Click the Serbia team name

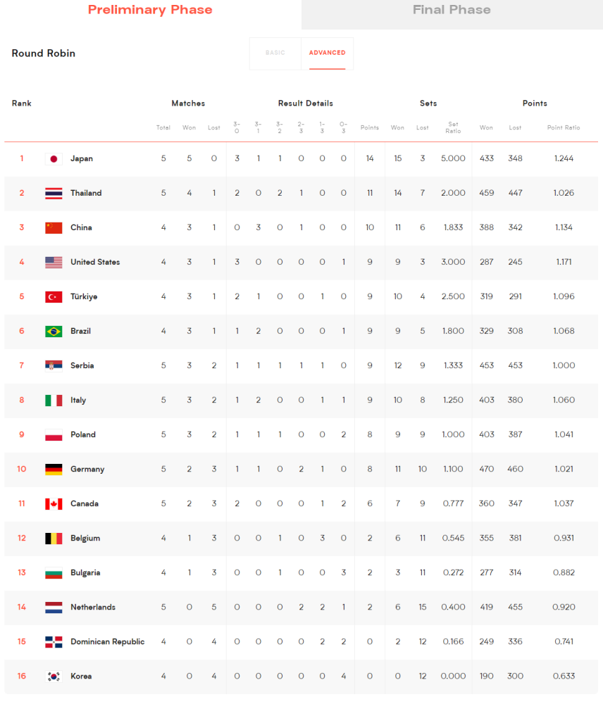(x=82, y=365)
